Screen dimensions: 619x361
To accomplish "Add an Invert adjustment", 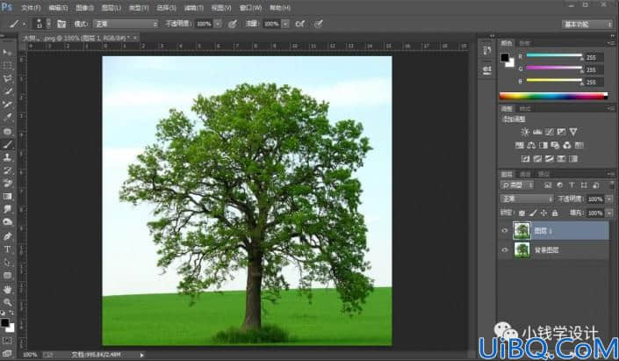I will click(525, 159).
